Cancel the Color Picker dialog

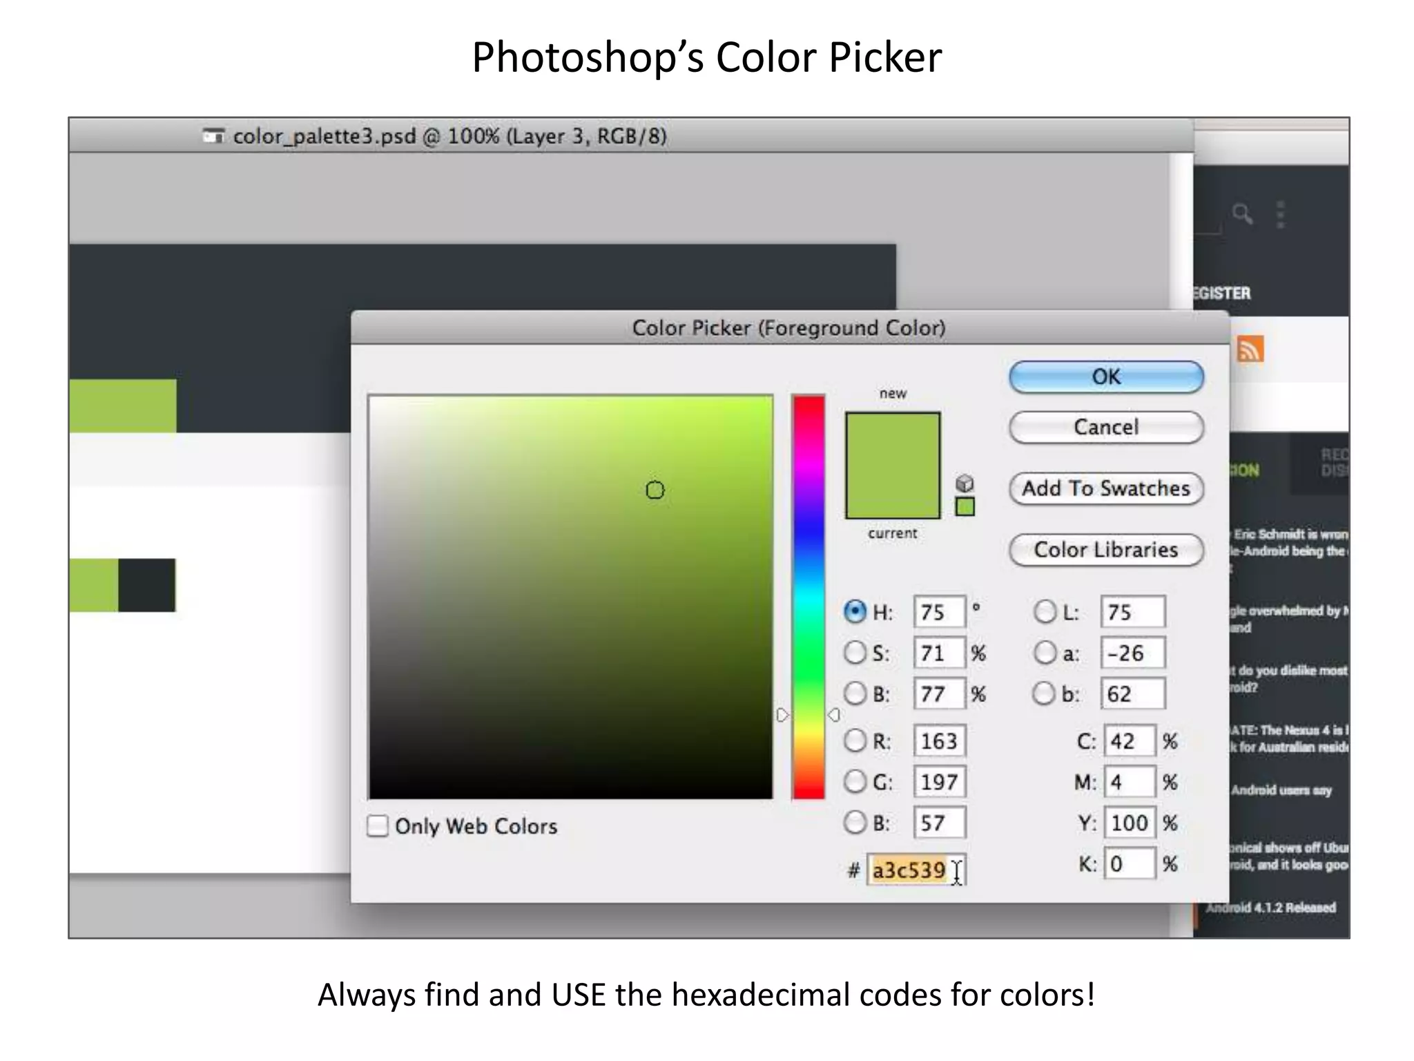(1106, 428)
